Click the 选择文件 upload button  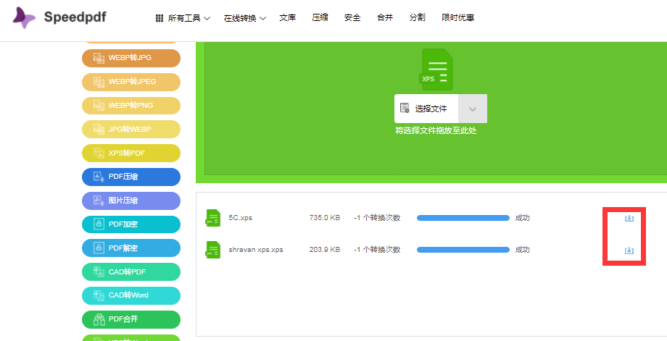(x=426, y=109)
